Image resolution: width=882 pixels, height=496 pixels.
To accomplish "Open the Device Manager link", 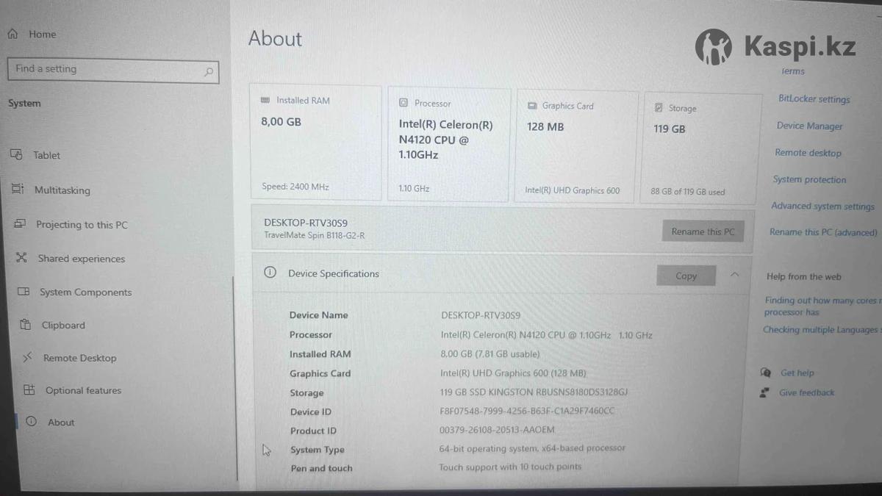I will 809,126.
